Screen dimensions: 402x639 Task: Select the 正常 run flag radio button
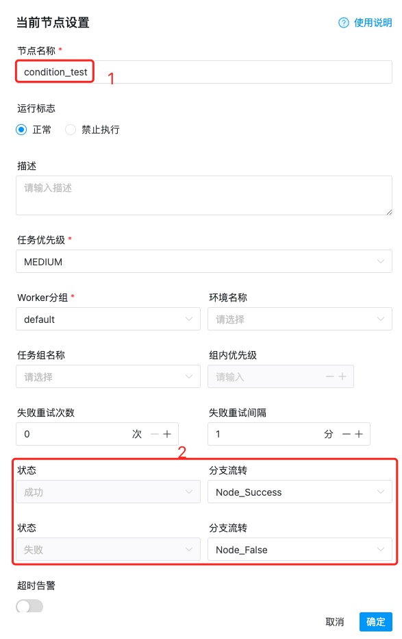tap(21, 130)
